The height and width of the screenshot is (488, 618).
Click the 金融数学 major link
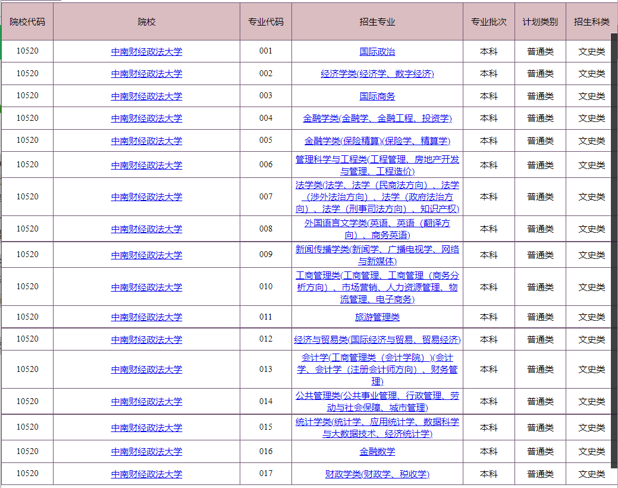tap(377, 452)
